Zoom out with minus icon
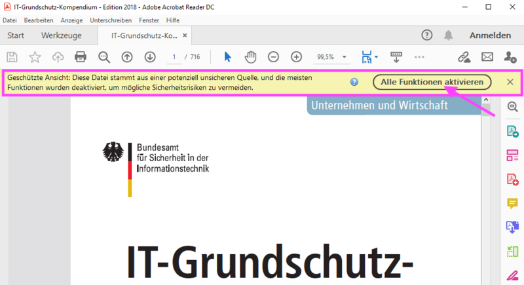The height and width of the screenshot is (285, 524). [273, 57]
